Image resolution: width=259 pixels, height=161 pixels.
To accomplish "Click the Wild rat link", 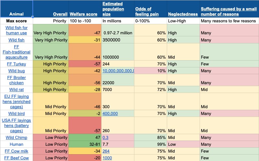I will tap(16, 90).
